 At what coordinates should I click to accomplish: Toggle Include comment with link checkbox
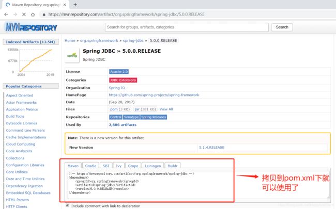coord(67,205)
